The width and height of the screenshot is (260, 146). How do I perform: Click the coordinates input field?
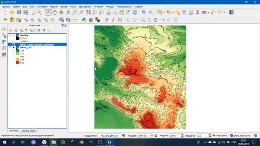[x=109, y=135]
